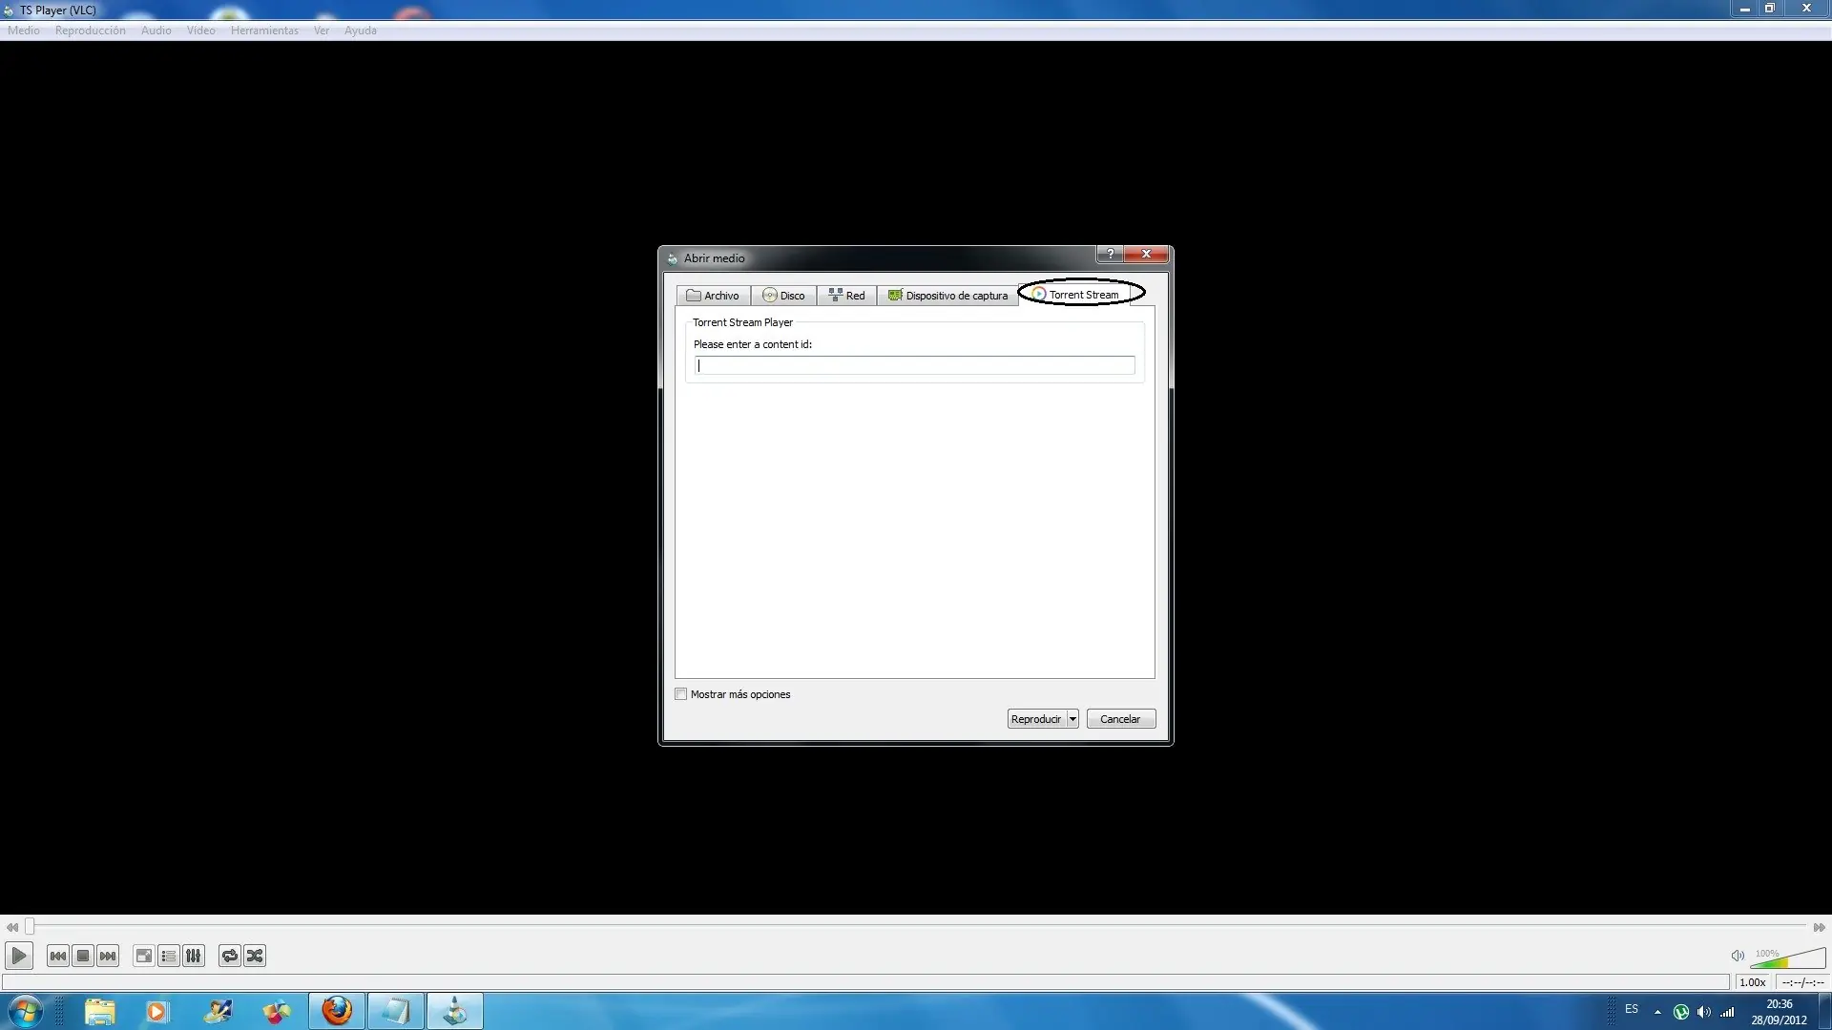Toggle loop/repeat mode icon
1832x1030 pixels.
click(230, 956)
